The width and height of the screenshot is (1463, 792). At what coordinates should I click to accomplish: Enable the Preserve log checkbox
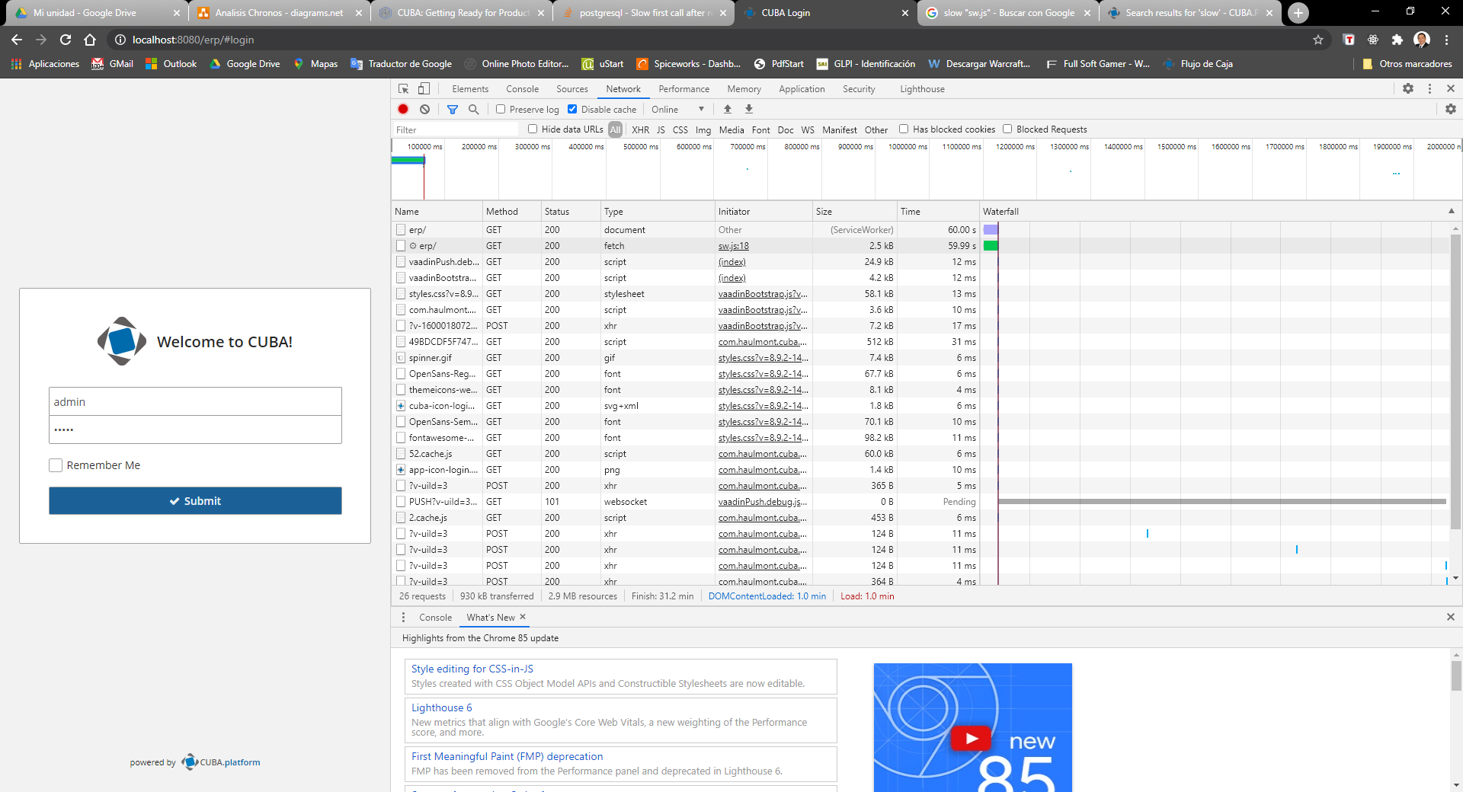[x=501, y=110]
